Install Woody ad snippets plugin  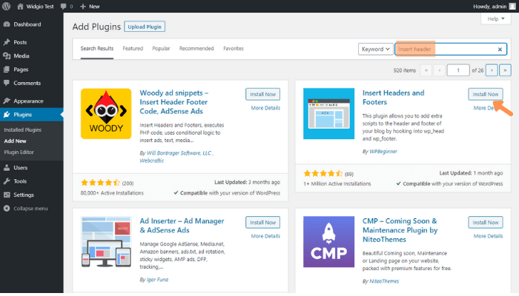pyautogui.click(x=262, y=94)
